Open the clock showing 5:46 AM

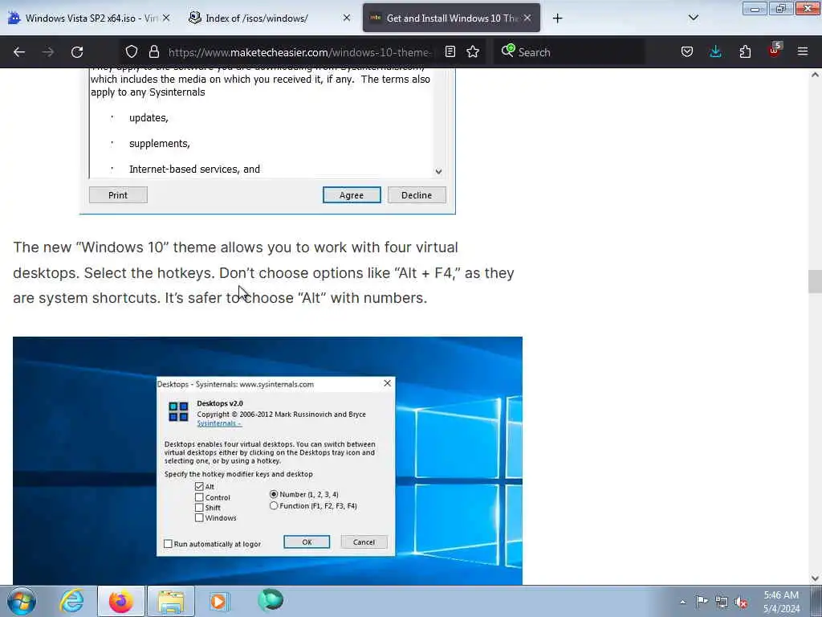click(x=781, y=602)
